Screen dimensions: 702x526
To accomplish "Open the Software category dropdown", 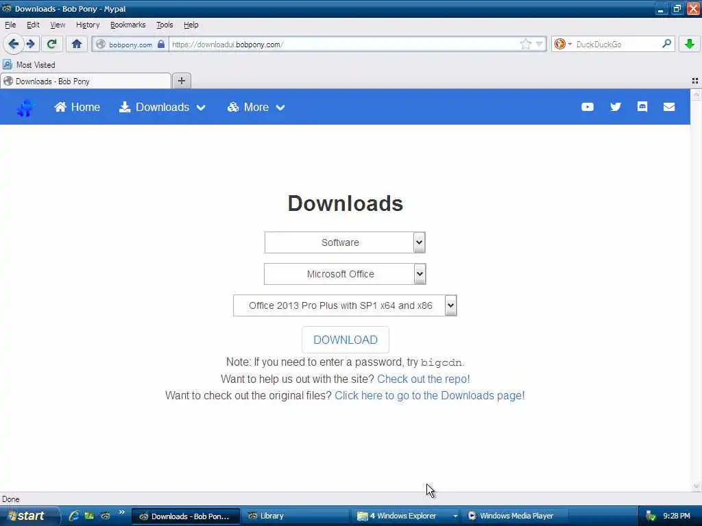I will pos(345,242).
